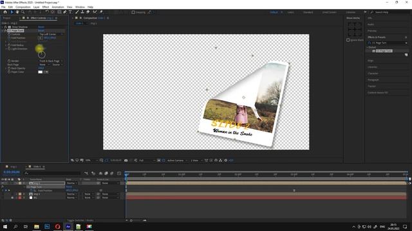
Task: Open the Back Page Source dropdown
Action: point(57,64)
